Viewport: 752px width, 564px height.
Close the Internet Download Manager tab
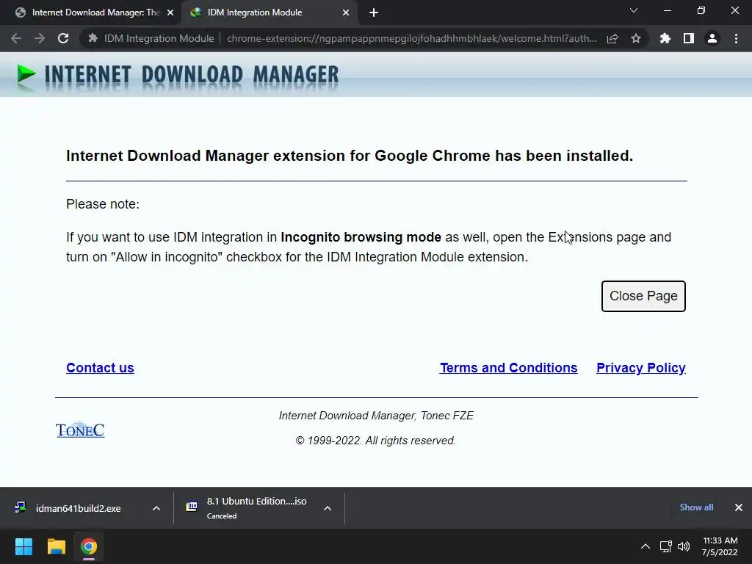[170, 13]
